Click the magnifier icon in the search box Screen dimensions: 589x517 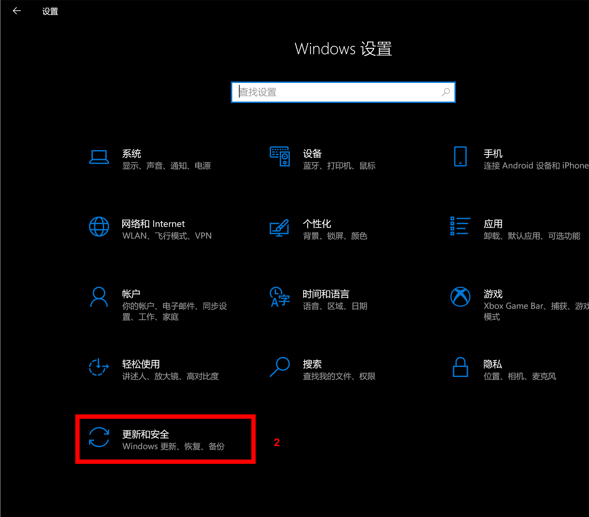(x=446, y=92)
